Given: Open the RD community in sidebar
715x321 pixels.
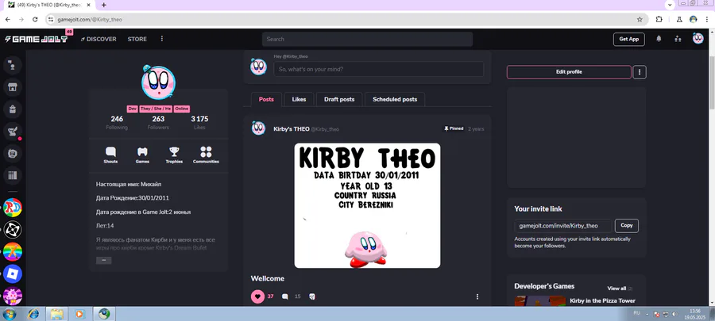Looking at the screenshot, I should coord(13,208).
